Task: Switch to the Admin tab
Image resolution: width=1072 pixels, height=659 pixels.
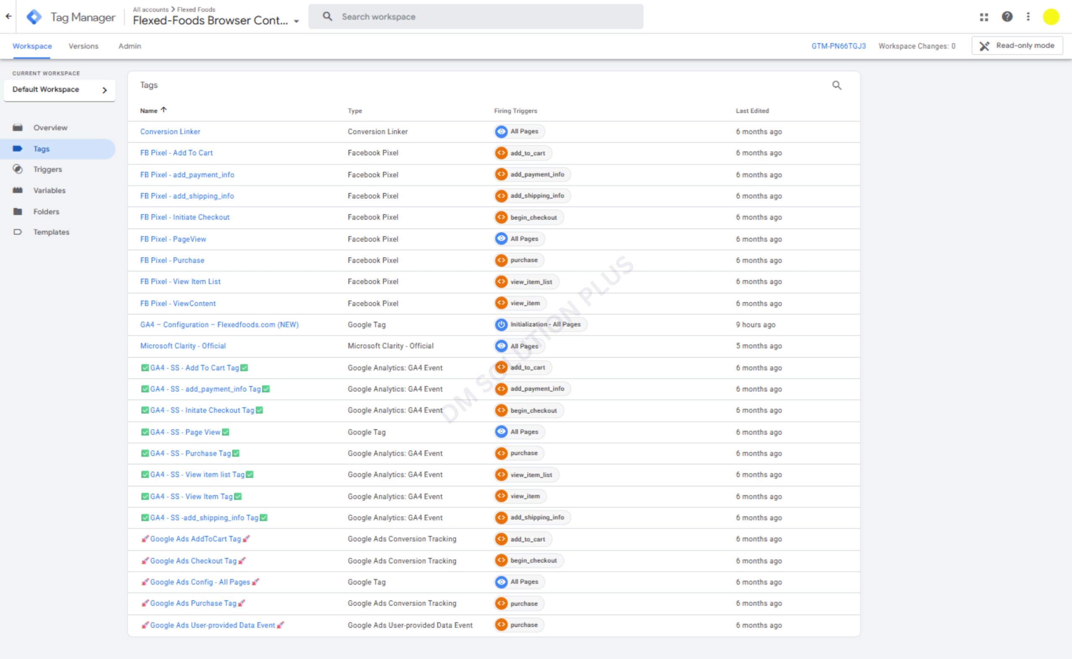Action: click(x=129, y=46)
